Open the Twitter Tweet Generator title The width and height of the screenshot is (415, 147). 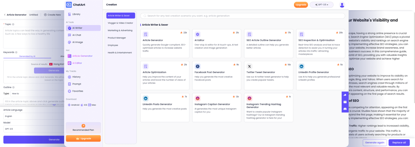click(261, 72)
